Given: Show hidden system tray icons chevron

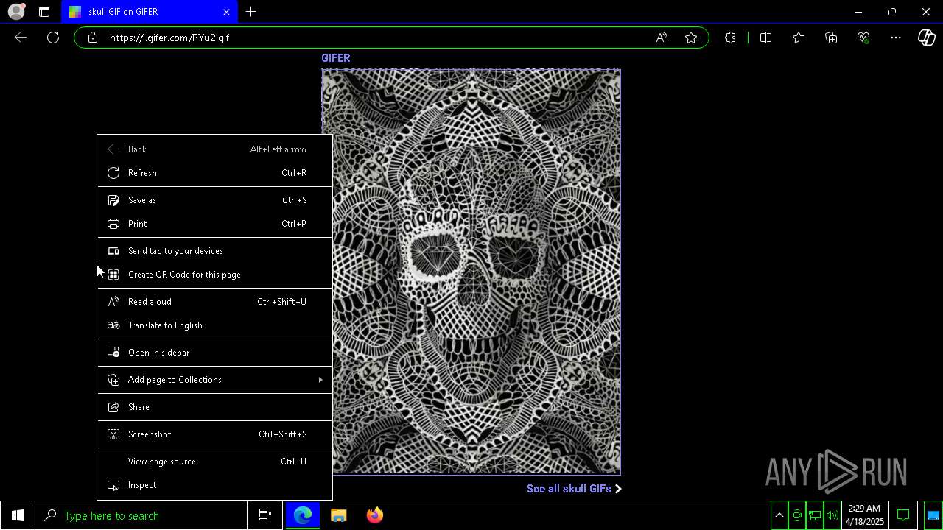Looking at the screenshot, I should tap(779, 515).
